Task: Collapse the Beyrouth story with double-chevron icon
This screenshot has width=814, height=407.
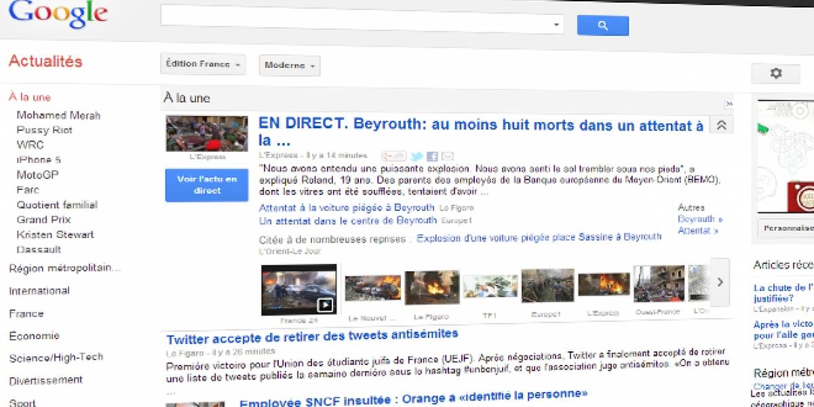Action: point(720,125)
